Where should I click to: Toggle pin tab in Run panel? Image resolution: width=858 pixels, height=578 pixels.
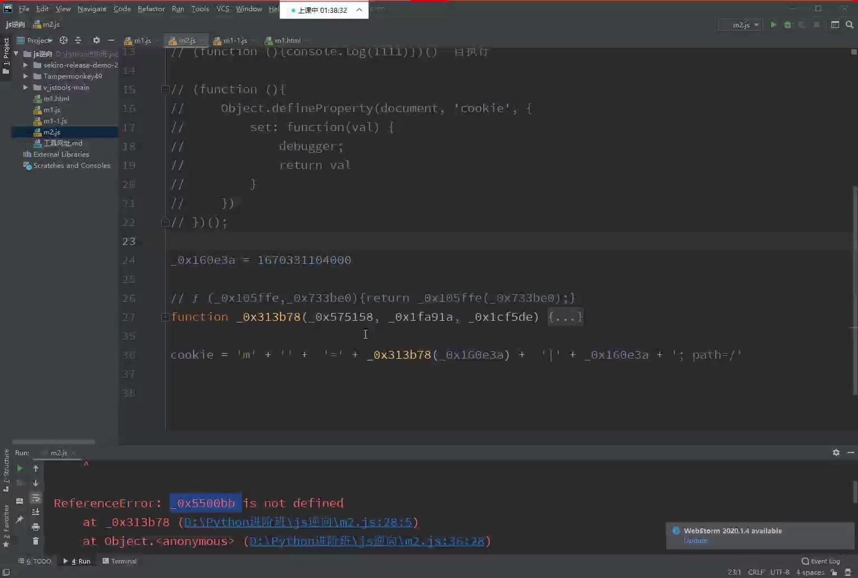[x=20, y=519]
